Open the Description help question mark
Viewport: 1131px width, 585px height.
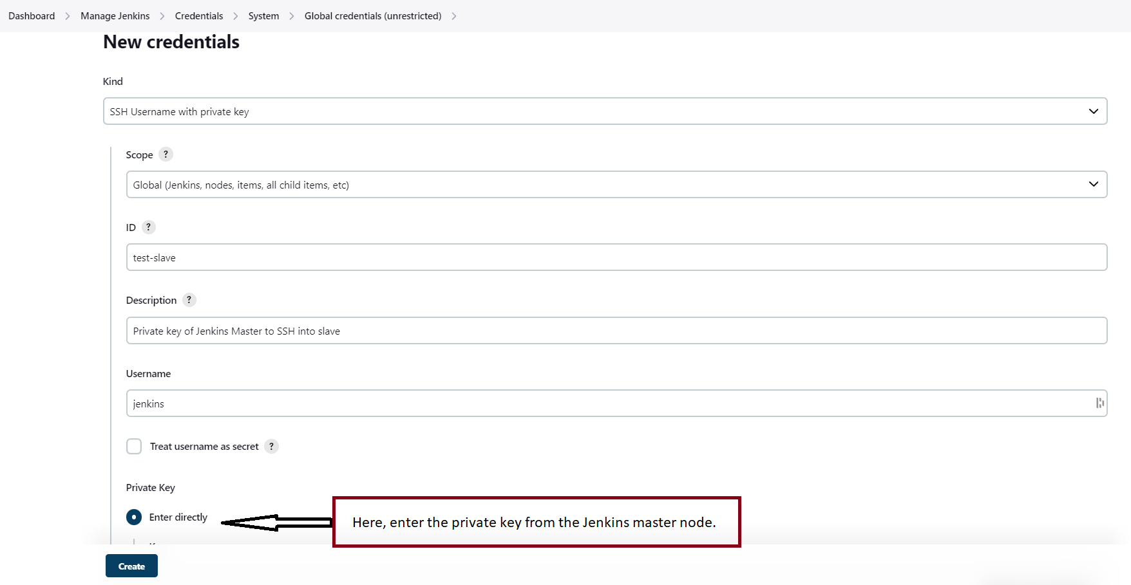pos(189,300)
